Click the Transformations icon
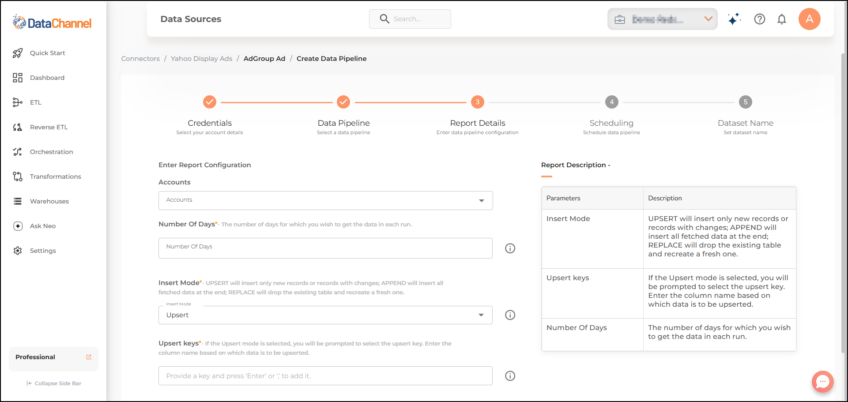The image size is (848, 402). (x=18, y=177)
